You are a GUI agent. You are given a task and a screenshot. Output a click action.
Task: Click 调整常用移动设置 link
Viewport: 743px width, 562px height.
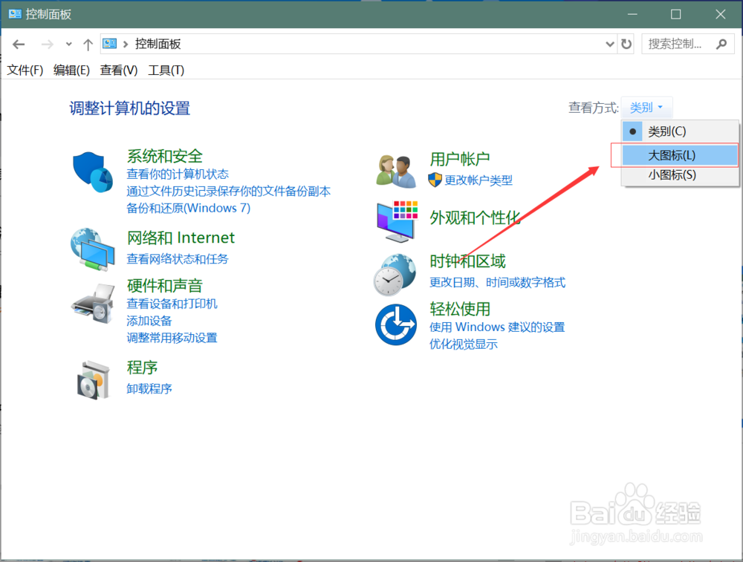[172, 338]
